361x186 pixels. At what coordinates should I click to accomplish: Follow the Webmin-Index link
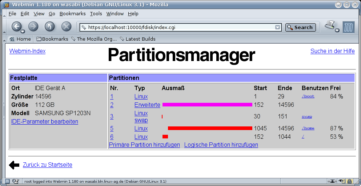[x=27, y=51]
